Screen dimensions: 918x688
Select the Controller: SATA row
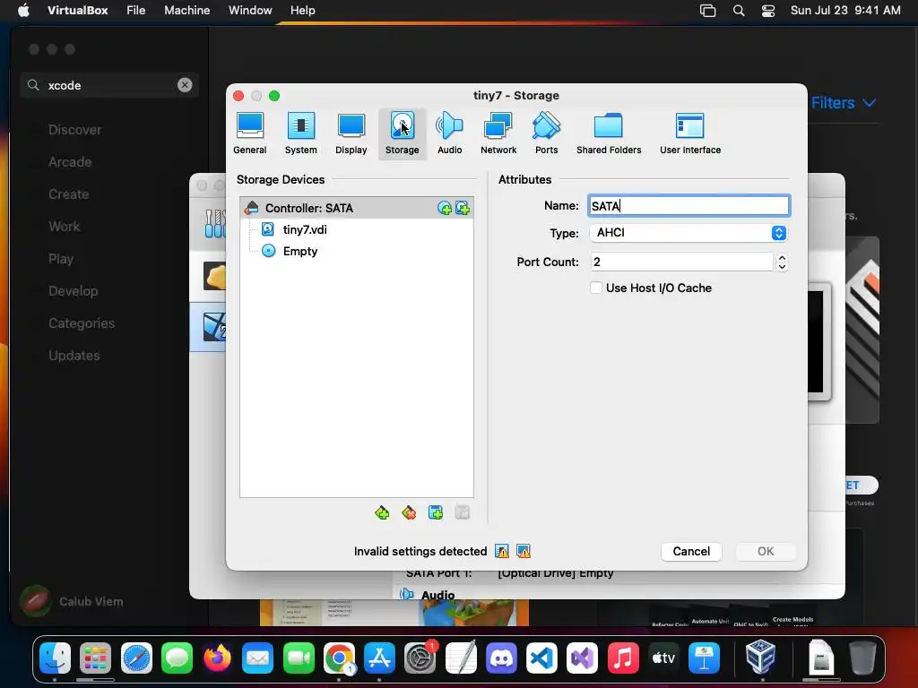coord(357,208)
